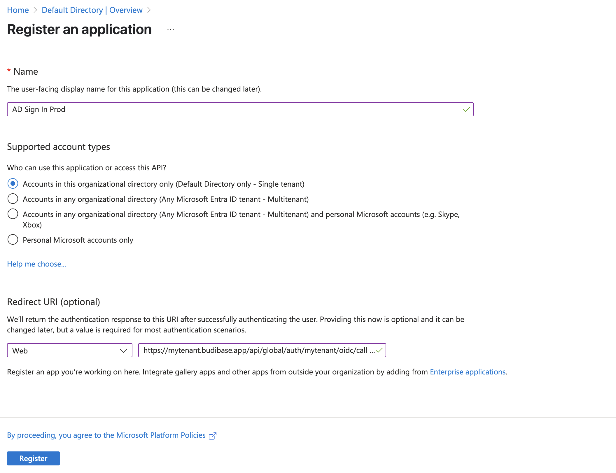The image size is (616, 473).
Task: Select any organizational directory Multitenant option
Action: click(x=13, y=199)
